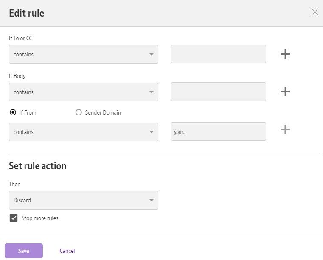Click the Cancel link
Viewport: 323px width, 260px height.
click(67, 251)
